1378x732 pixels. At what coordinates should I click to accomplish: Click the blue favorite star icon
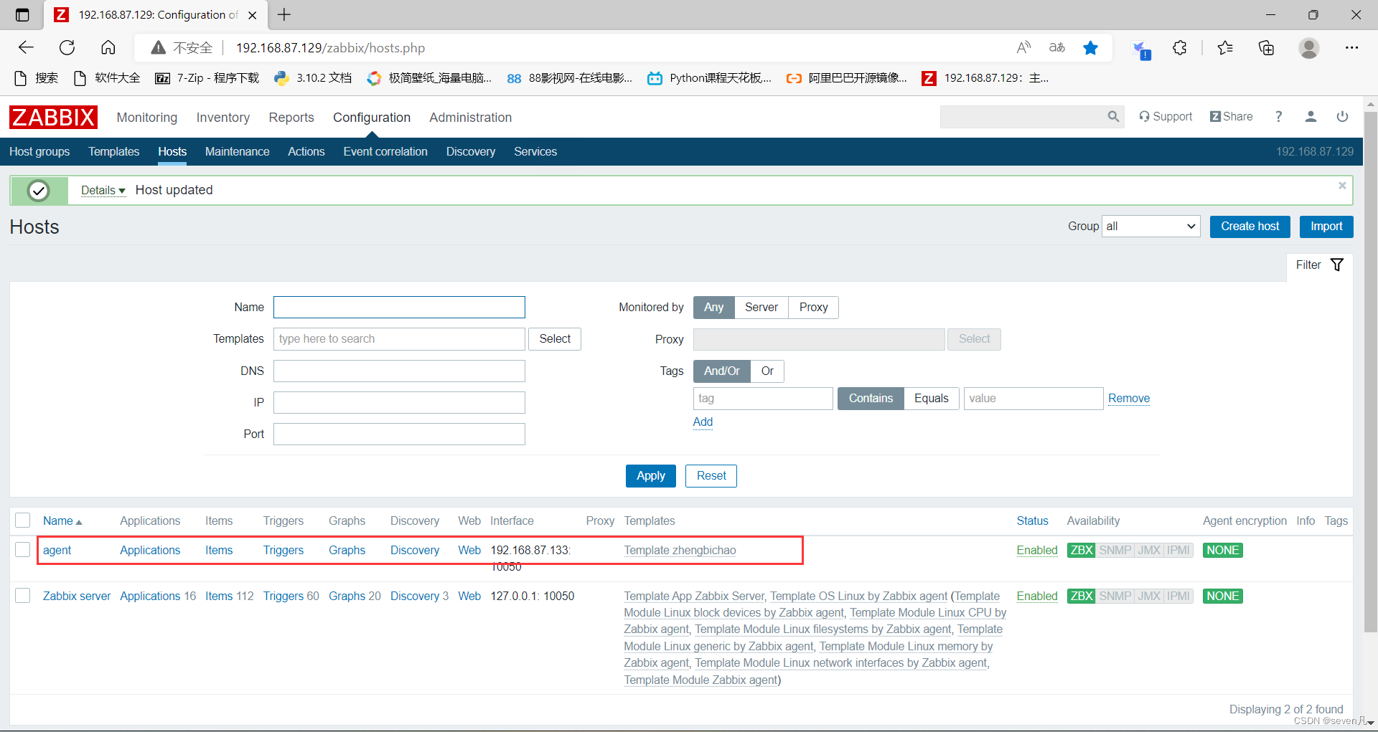[1091, 47]
